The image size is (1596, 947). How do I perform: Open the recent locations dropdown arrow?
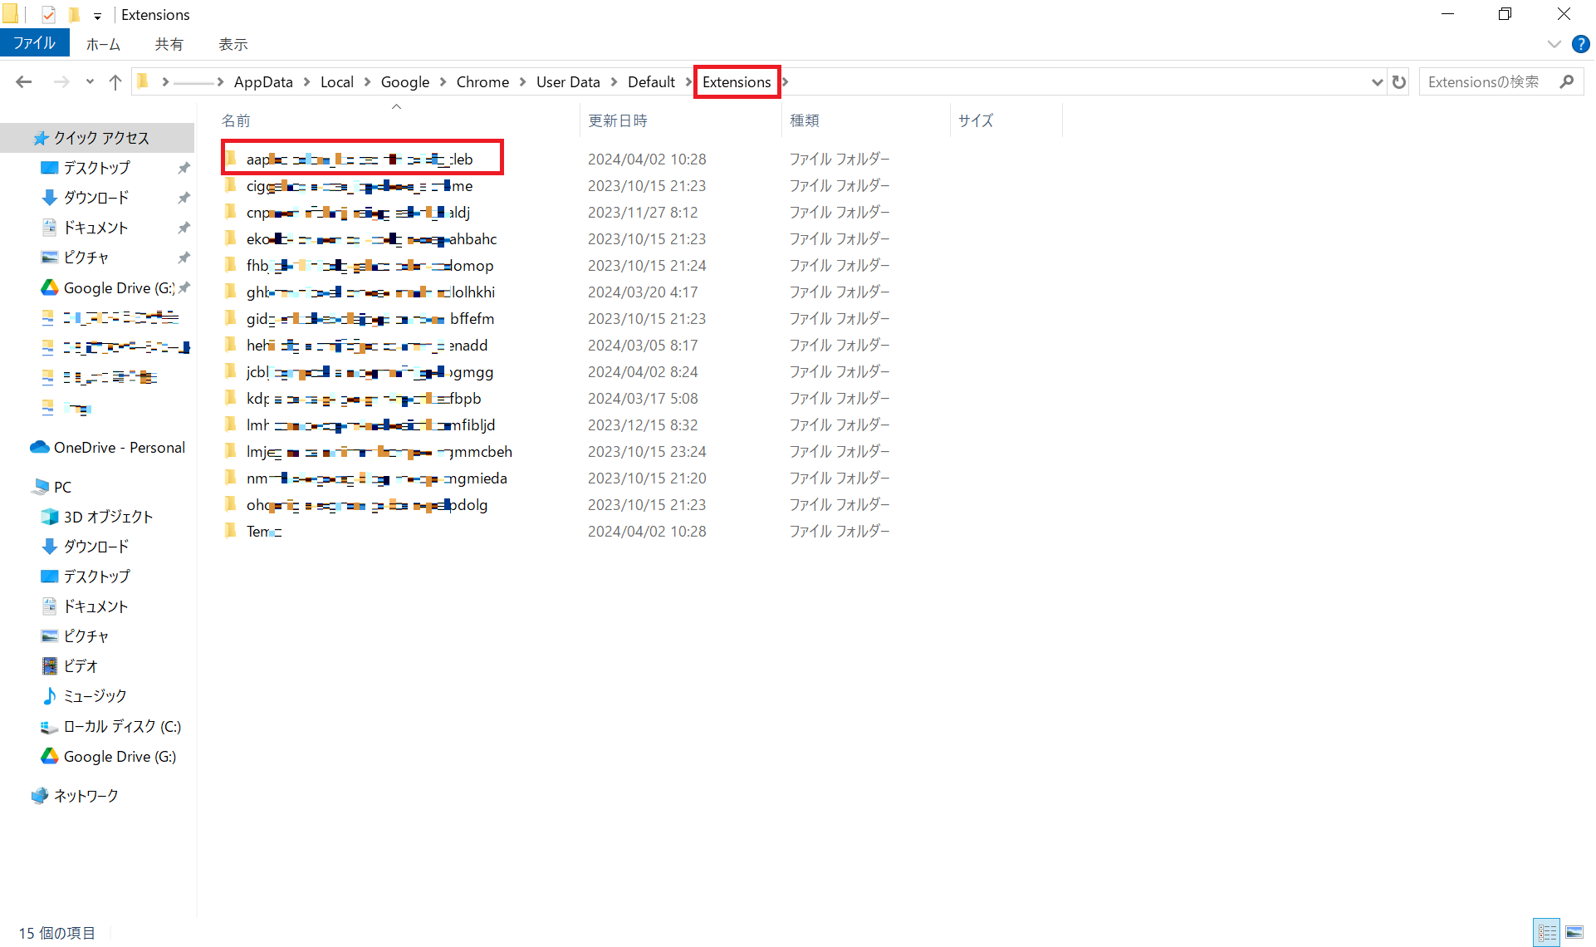click(90, 81)
